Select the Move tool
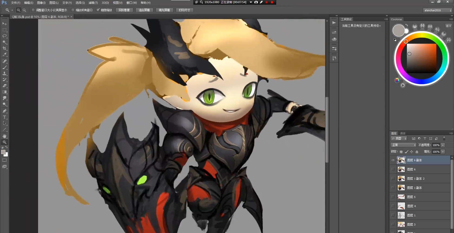This screenshot has height=233, width=454. [x=5, y=24]
